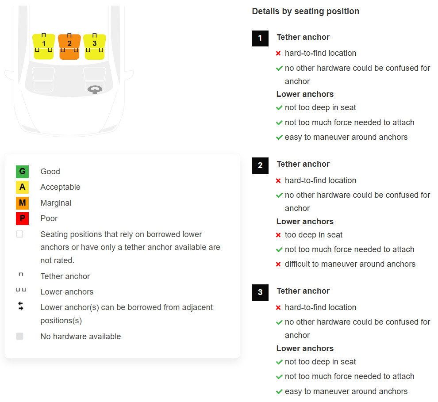Click the green G Good legend badge

(22, 172)
